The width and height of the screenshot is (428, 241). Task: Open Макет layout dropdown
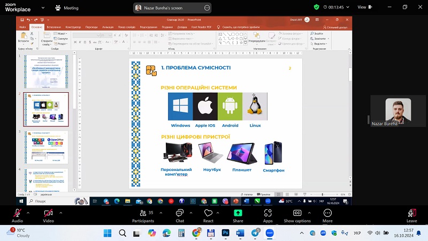pyautogui.click(x=60, y=34)
